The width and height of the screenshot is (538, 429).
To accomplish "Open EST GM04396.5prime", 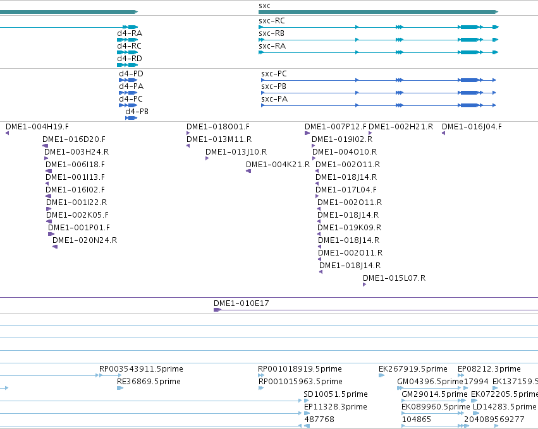I will tap(431, 382).
